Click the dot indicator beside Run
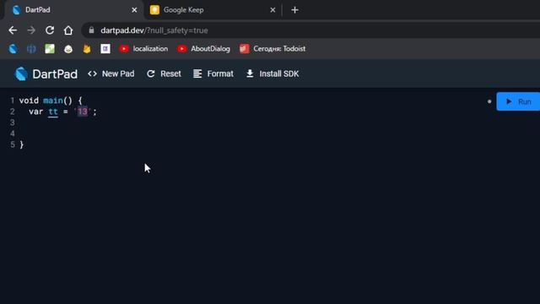540x304 pixels. (x=489, y=101)
